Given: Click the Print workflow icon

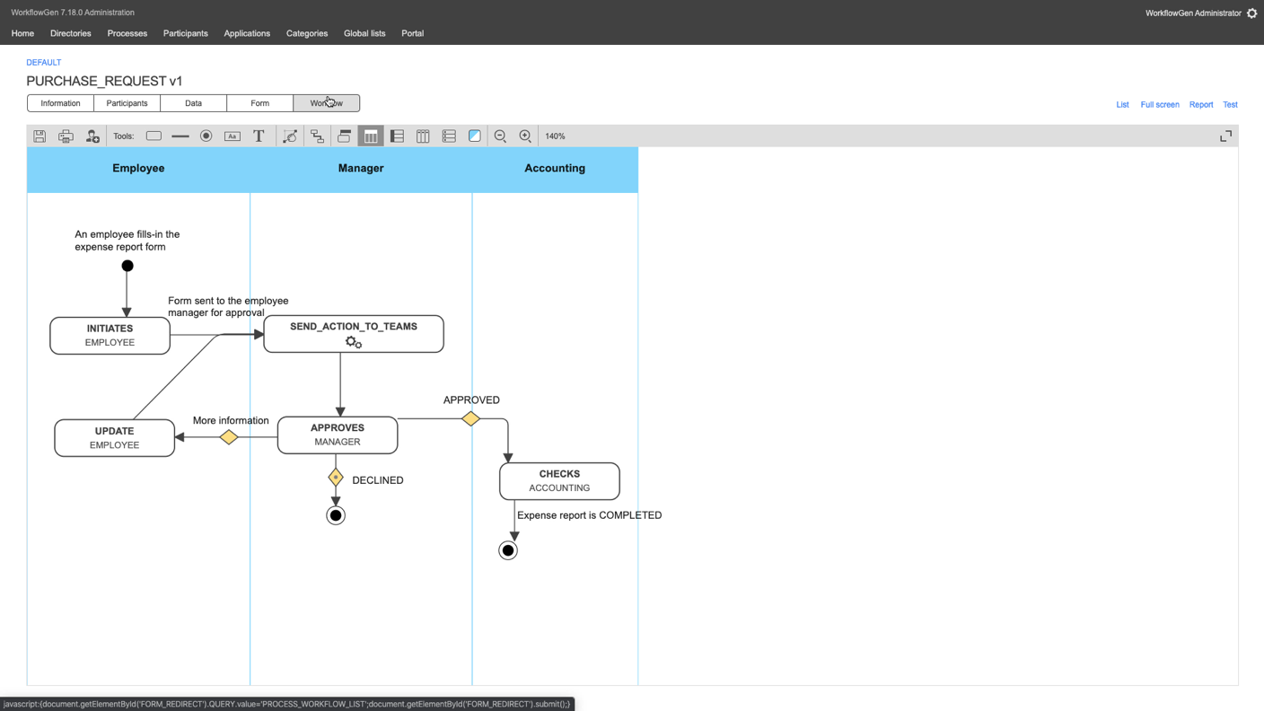Looking at the screenshot, I should pos(66,136).
